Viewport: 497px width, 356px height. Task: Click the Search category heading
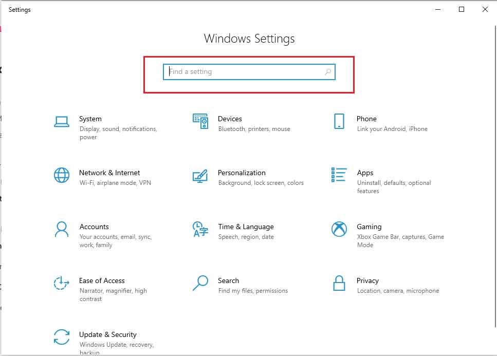coord(228,280)
